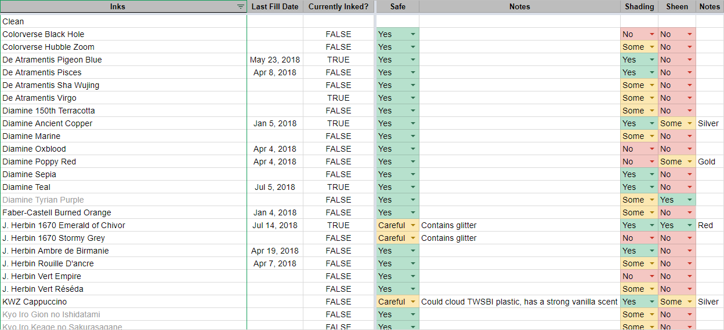724x330 pixels.
Task: Toggle Currently Inked value for De Atramentis Pigeon Blue
Action: (x=338, y=60)
